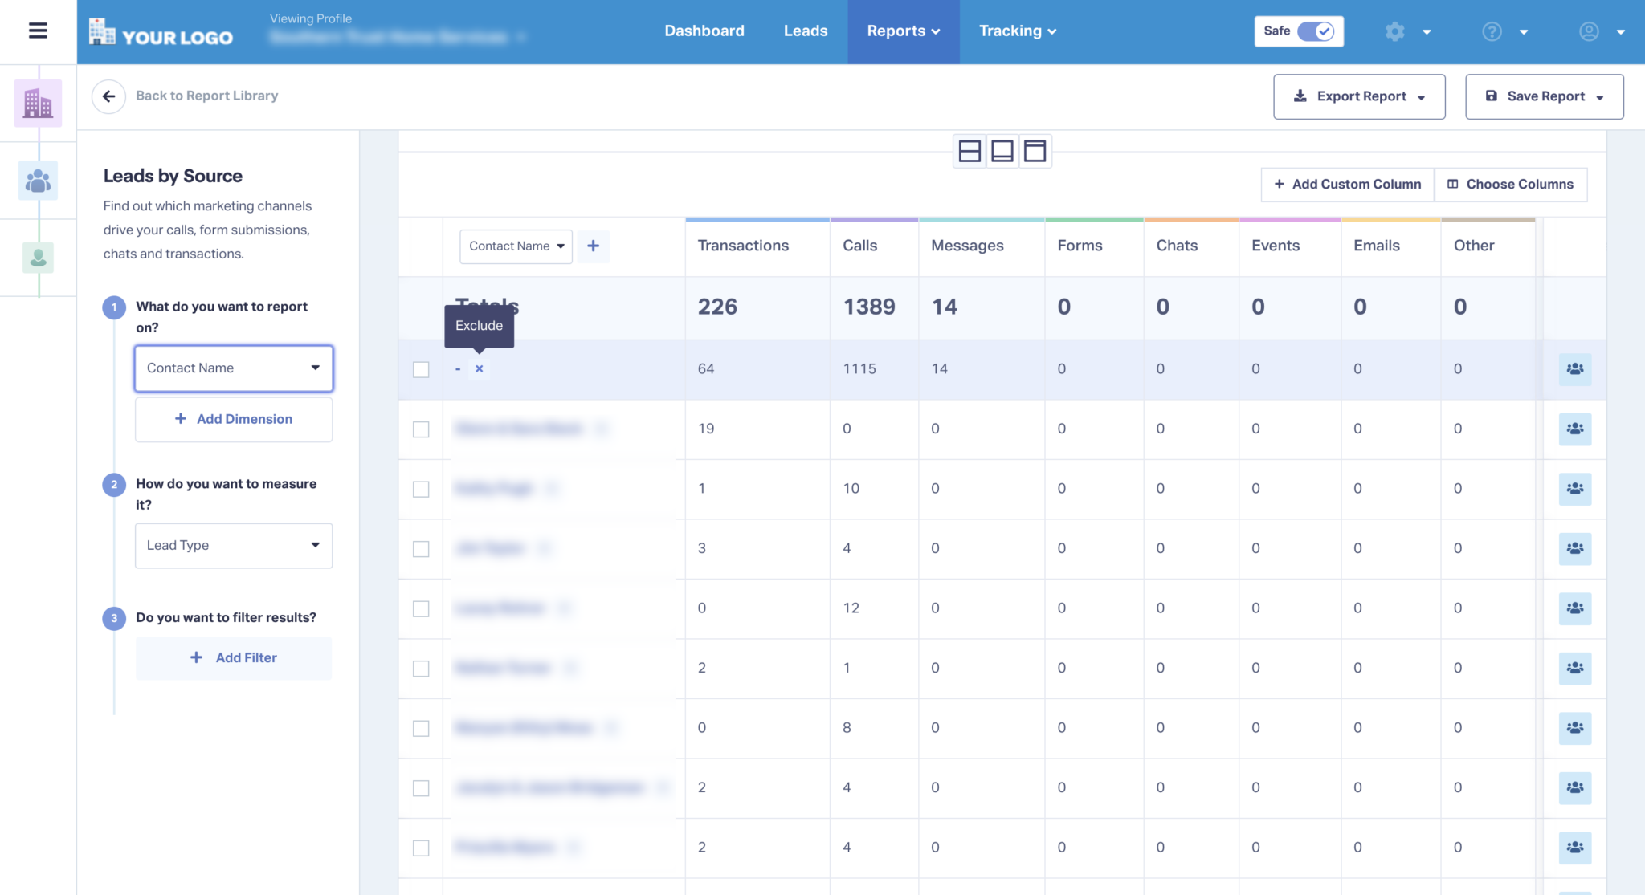Click the contacts icon on the first data row
Screen dimensions: 1645x895
tap(1574, 369)
